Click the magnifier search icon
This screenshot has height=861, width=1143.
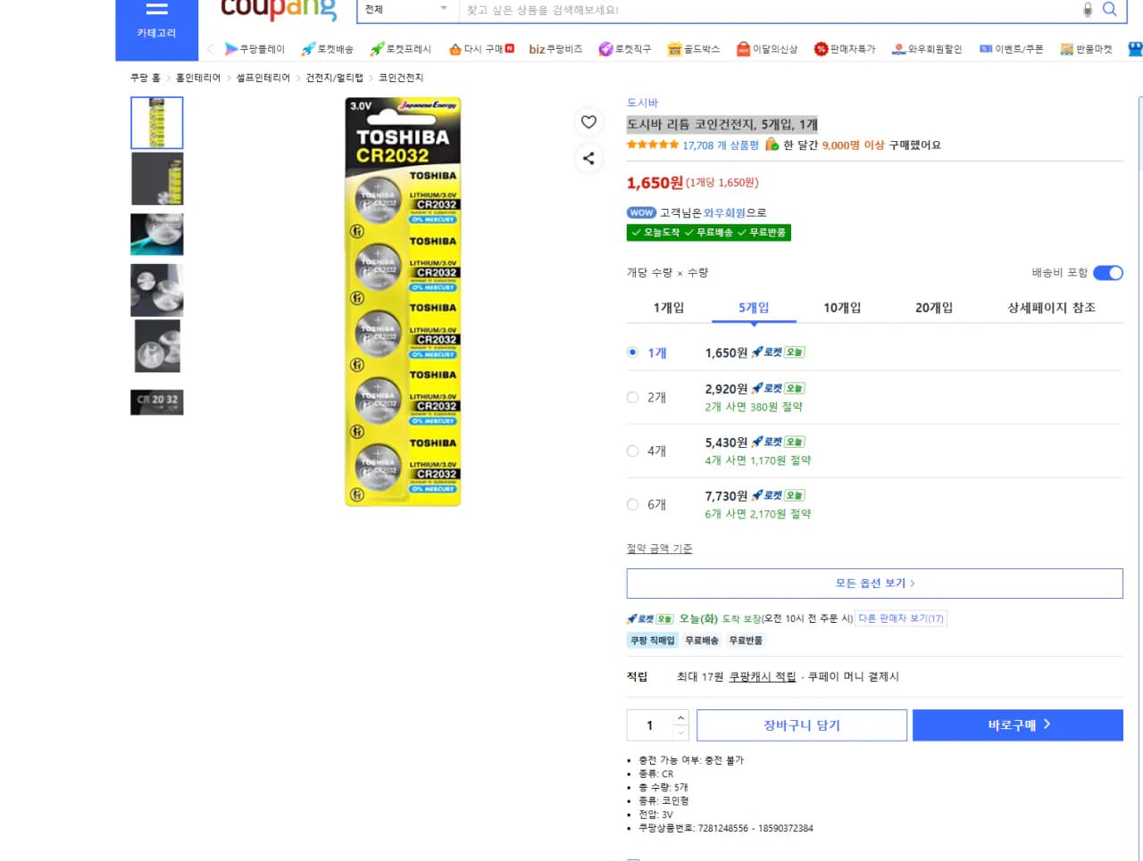click(x=1109, y=10)
